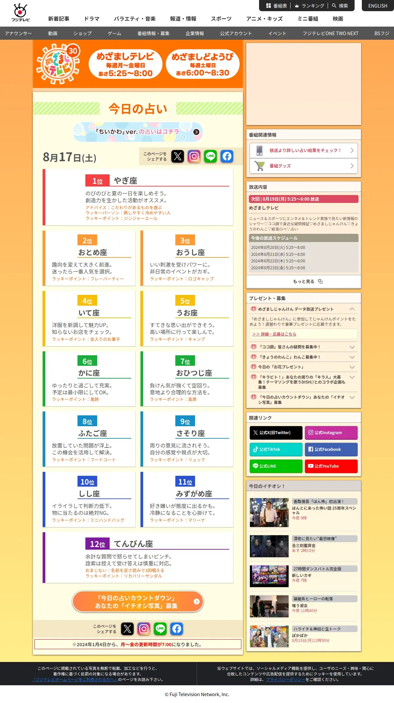Open スポーツ menu item
This screenshot has height=703, width=394.
(221, 19)
